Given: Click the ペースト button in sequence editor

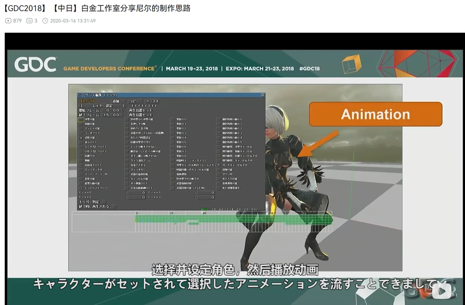Looking at the screenshot, I should pyautogui.click(x=152, y=101).
